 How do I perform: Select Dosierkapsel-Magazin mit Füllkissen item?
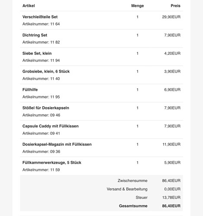[x=57, y=144]
